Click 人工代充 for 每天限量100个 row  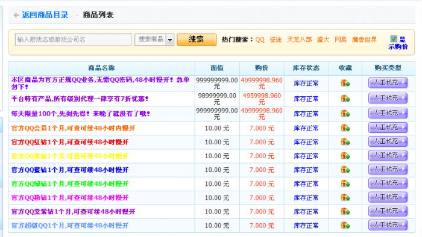[x=388, y=113]
